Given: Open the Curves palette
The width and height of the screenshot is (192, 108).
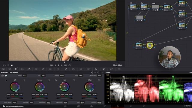Looking at the screenshot, I should click(43, 69).
